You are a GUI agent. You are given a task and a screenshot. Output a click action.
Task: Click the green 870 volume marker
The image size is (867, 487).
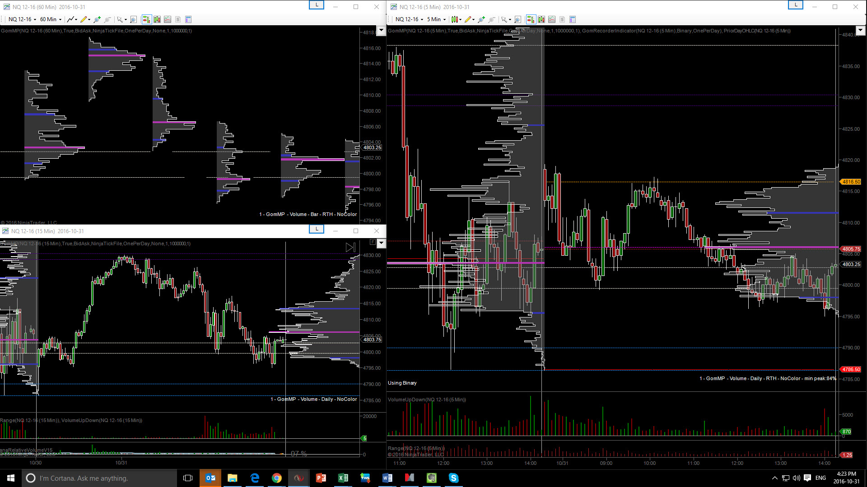(x=846, y=432)
